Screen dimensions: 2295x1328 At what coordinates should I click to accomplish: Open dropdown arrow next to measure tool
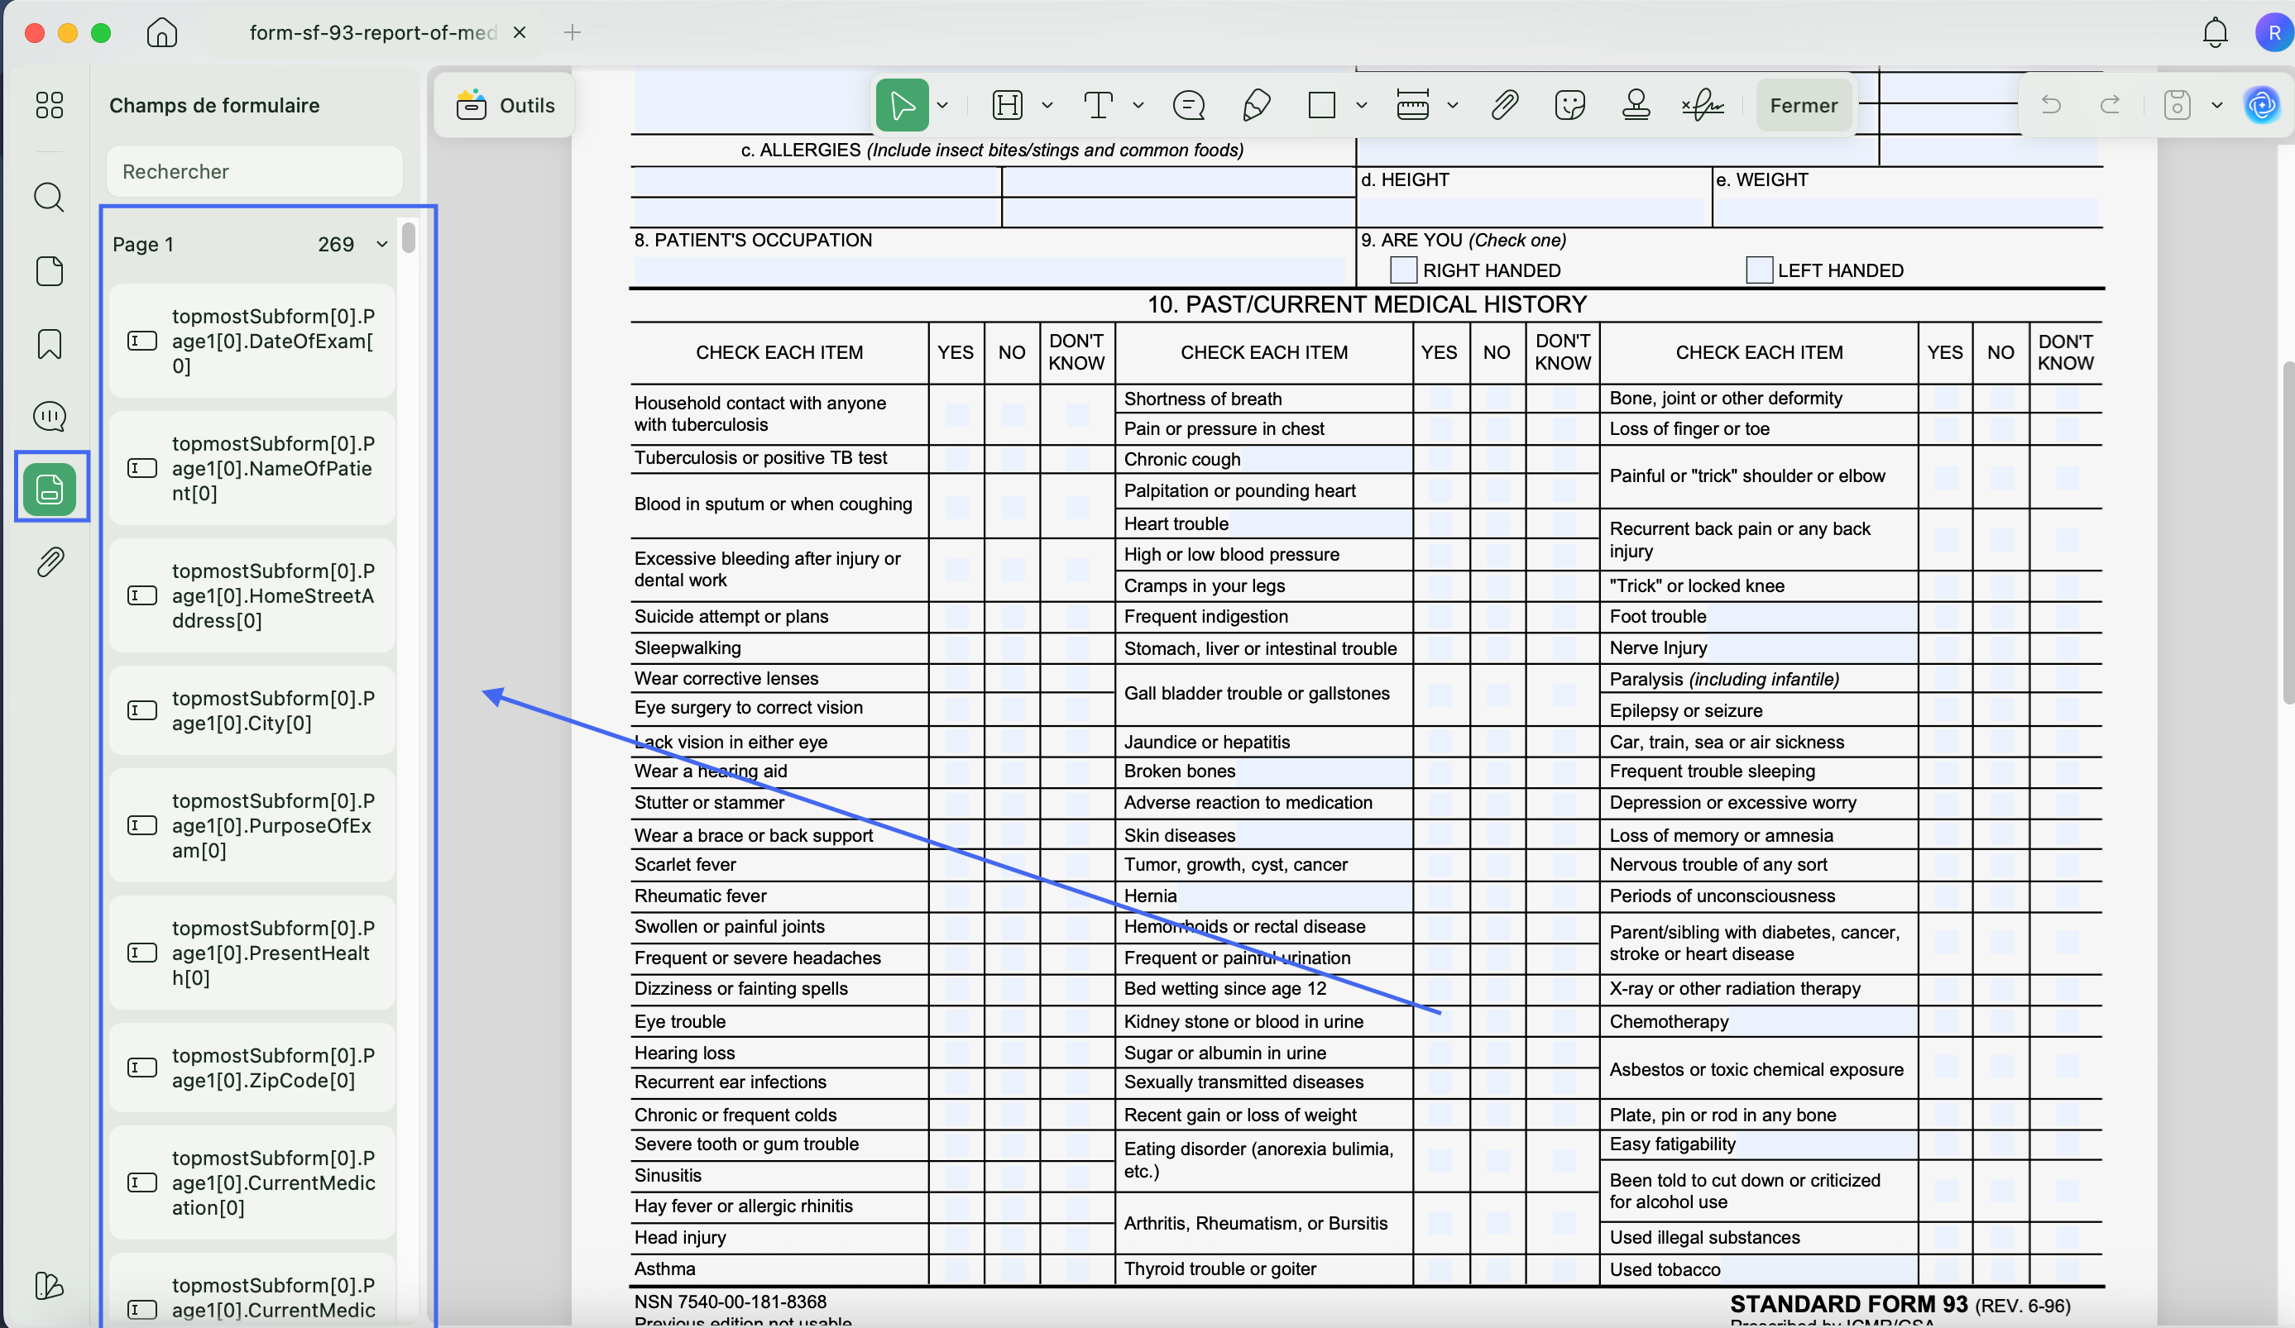point(1453,105)
